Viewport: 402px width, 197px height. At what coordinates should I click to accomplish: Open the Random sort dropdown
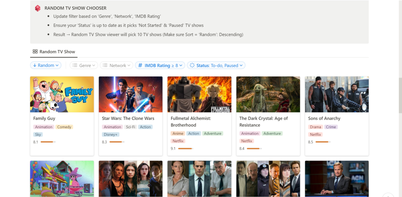(x=46, y=65)
